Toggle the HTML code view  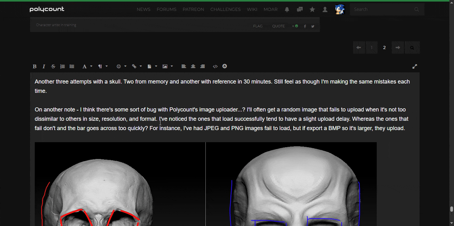[x=215, y=66]
